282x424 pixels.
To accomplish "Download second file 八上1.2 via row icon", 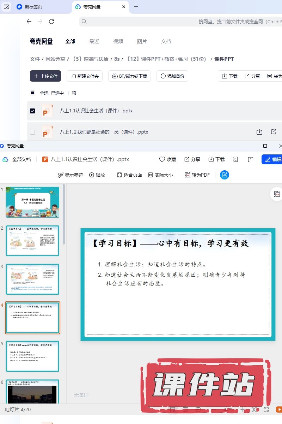I will tap(259, 132).
